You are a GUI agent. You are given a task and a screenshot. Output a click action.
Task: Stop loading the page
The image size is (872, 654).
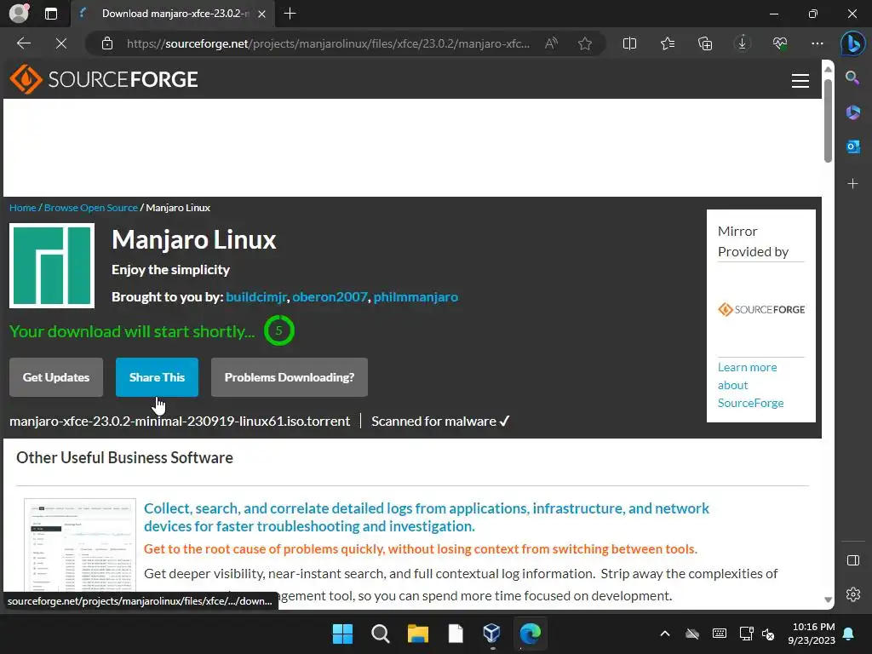[x=60, y=43]
